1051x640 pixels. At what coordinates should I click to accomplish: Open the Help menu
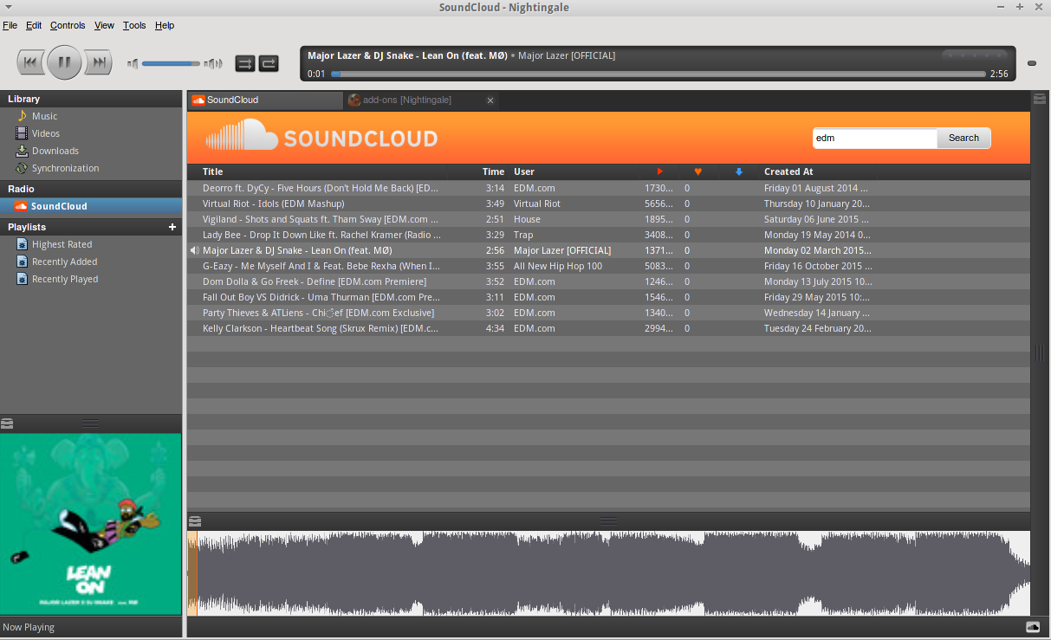point(165,25)
